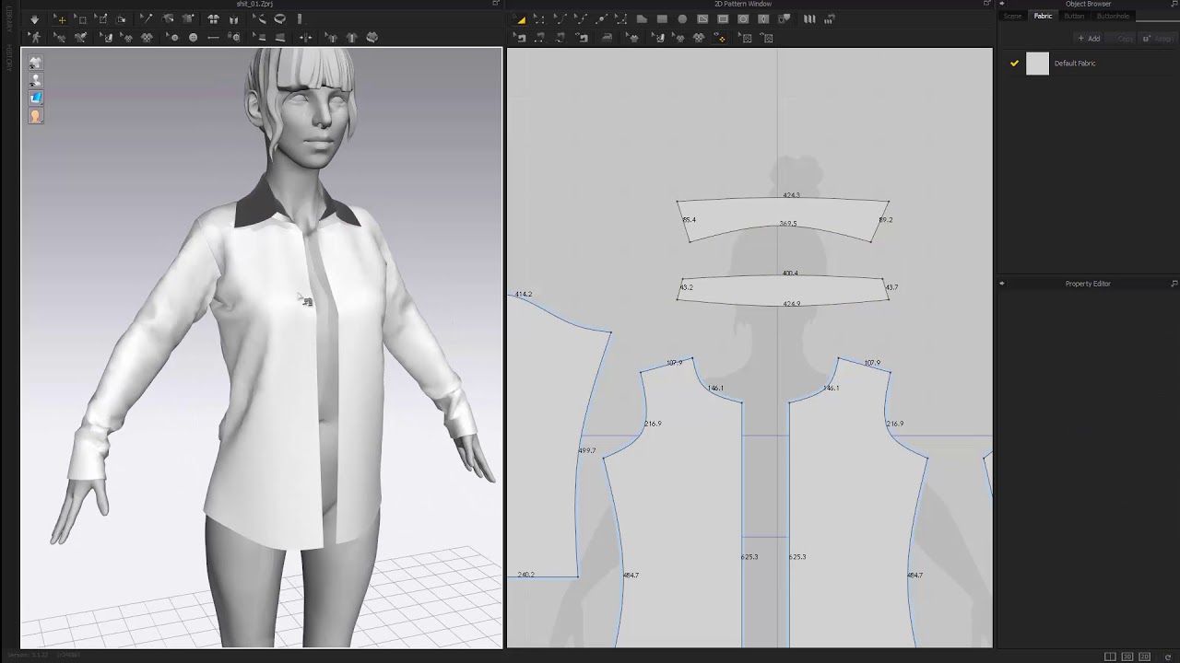The height and width of the screenshot is (663, 1180).
Task: Collapse the Object Browser with its arrow
Action: click(x=1002, y=4)
